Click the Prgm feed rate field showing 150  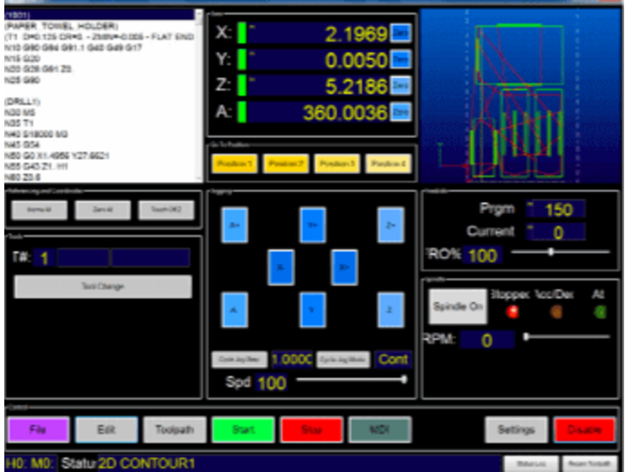[555, 210]
